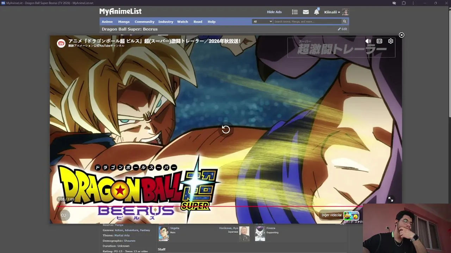
Task: Open the Manga source link
Action: click(x=119, y=225)
